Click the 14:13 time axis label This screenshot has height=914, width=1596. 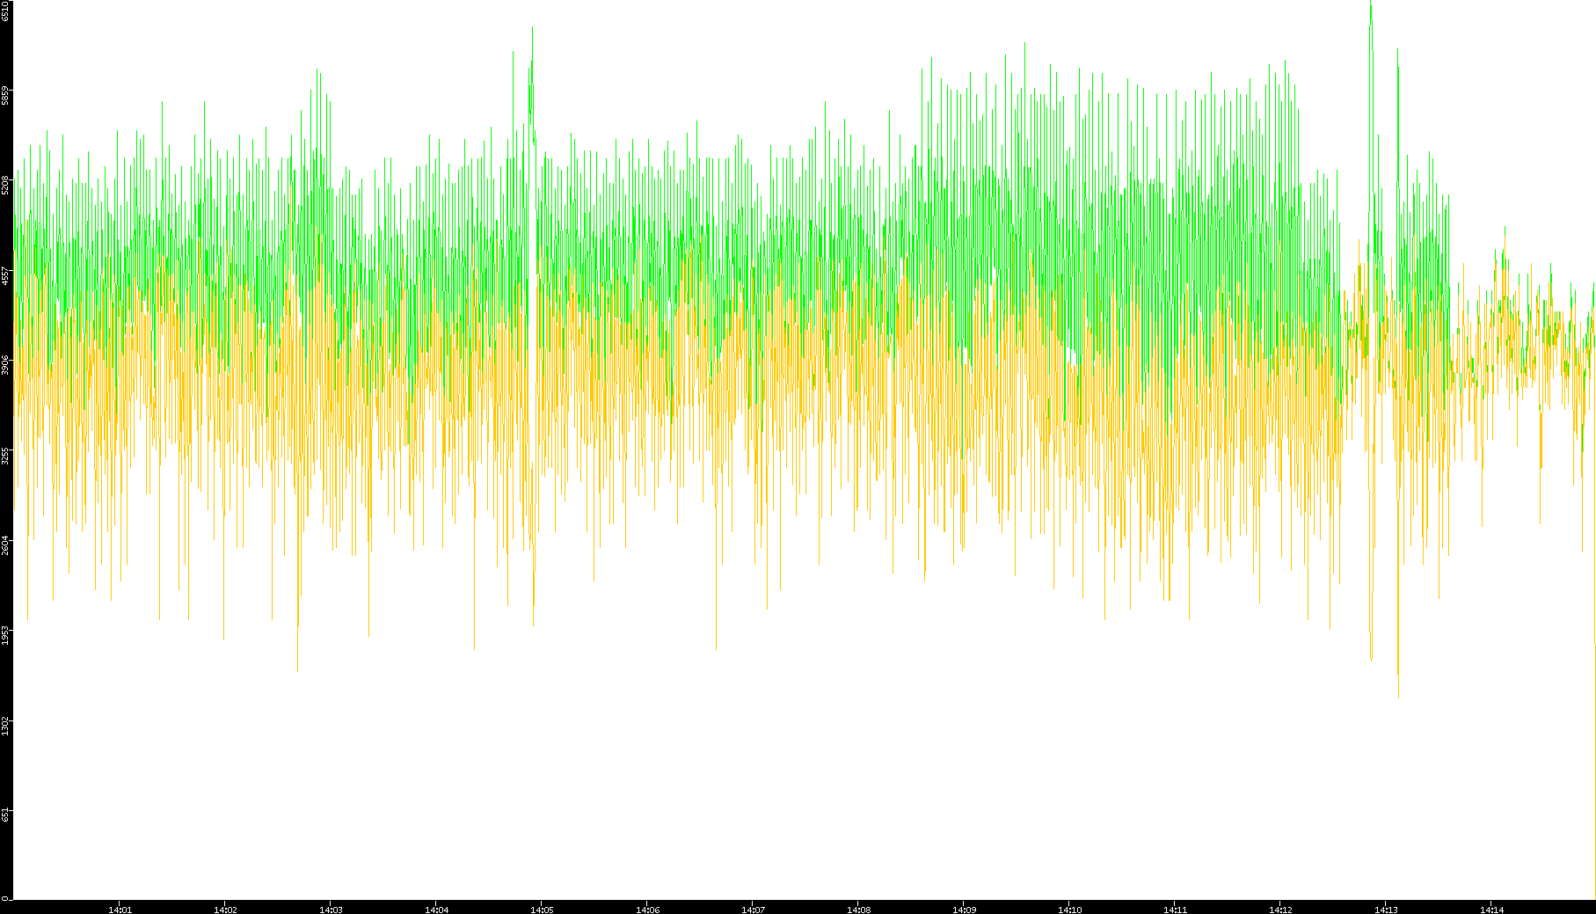[1386, 909]
